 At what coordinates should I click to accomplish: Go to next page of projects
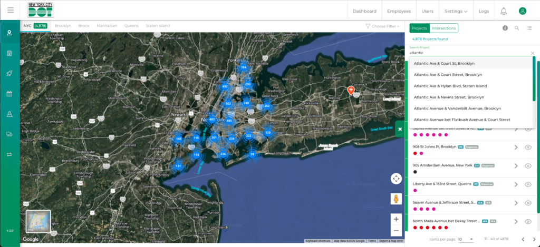coord(534,239)
